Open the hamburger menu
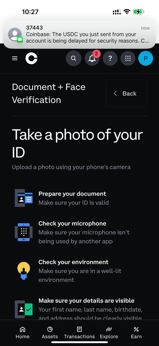The height and width of the screenshot is (346, 159). coord(15,58)
